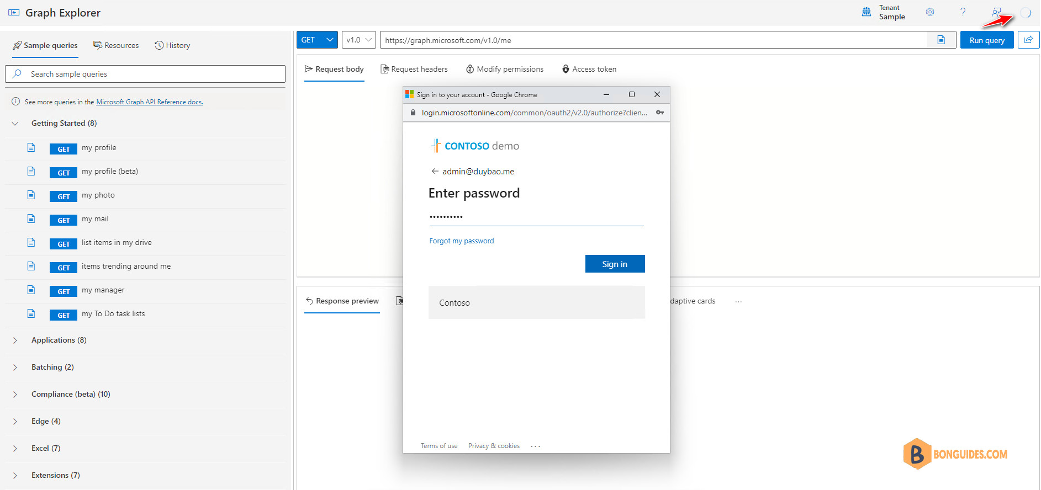The width and height of the screenshot is (1041, 490).
Task: Select the 'my To Do task lists' query
Action: click(x=113, y=314)
